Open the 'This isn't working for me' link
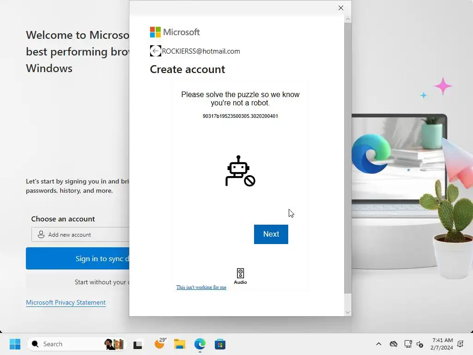473x355 pixels. tap(201, 287)
